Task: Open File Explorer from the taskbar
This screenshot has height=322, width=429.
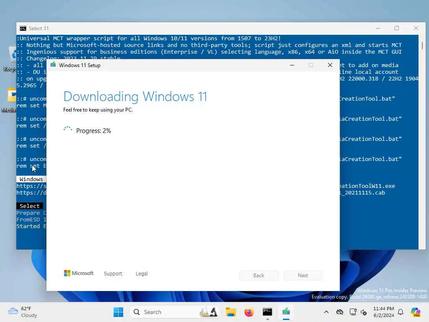Action: [231, 312]
